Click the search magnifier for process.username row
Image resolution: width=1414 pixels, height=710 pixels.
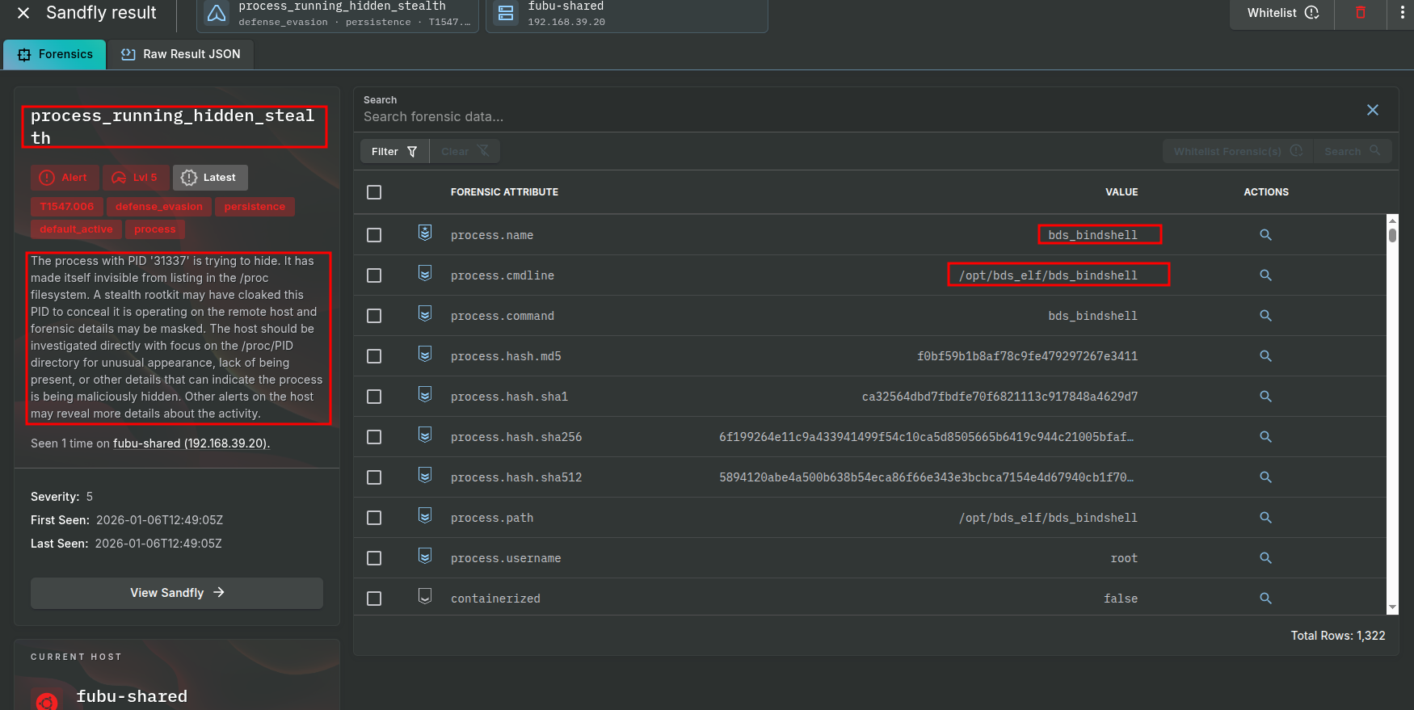tap(1265, 558)
